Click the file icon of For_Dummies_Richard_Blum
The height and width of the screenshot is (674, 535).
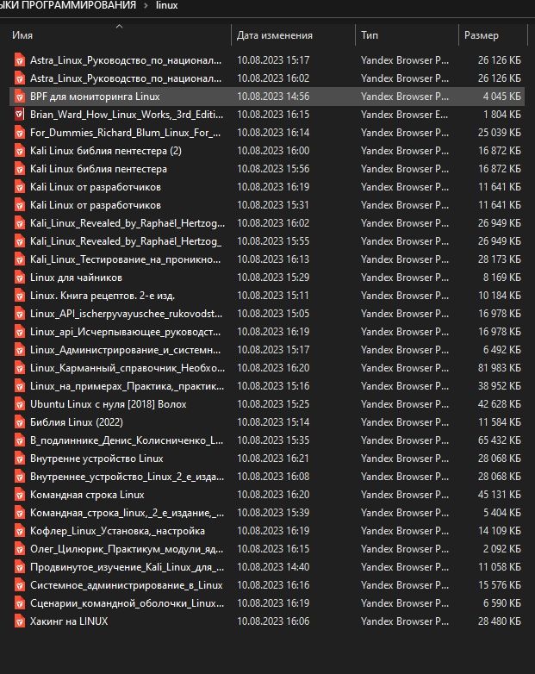pyautogui.click(x=19, y=133)
